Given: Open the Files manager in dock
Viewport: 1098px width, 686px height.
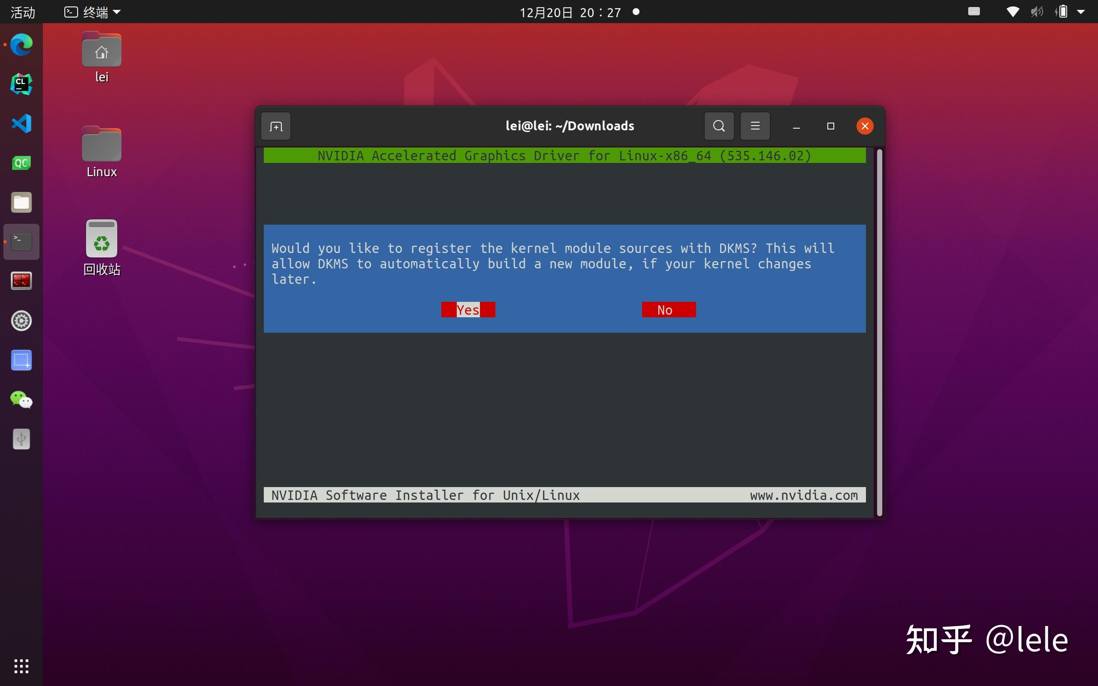Looking at the screenshot, I should tap(21, 202).
